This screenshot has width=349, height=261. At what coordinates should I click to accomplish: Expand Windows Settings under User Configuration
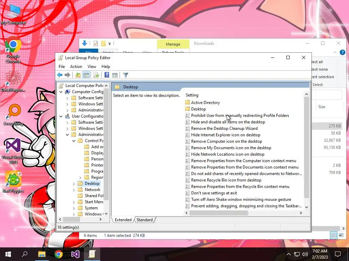(x=67, y=128)
